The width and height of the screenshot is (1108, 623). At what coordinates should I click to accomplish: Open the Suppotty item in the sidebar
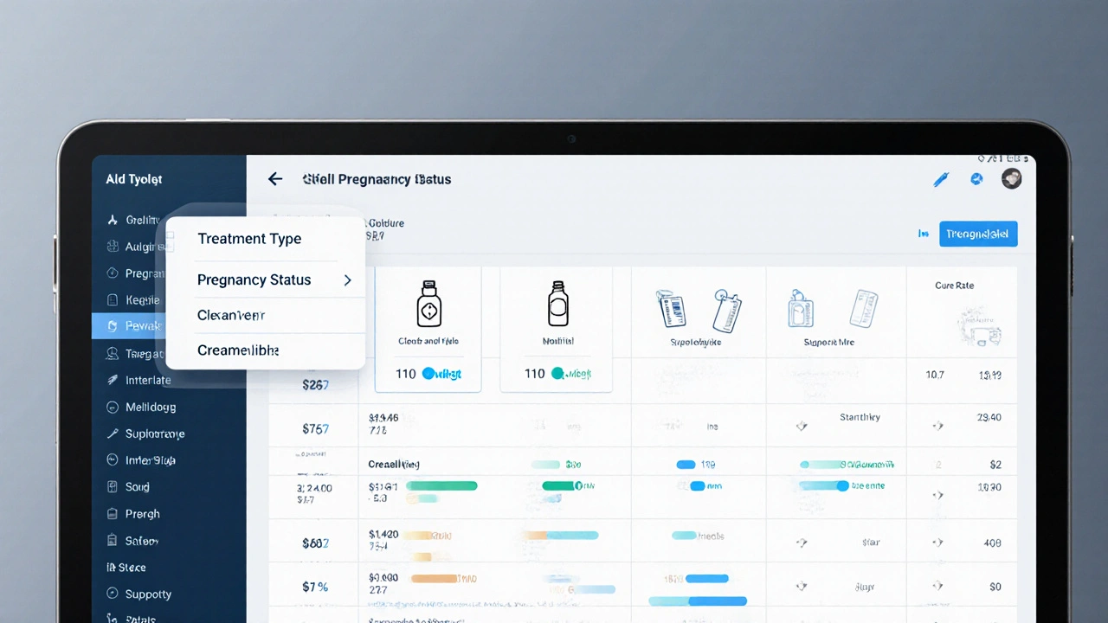(147, 594)
